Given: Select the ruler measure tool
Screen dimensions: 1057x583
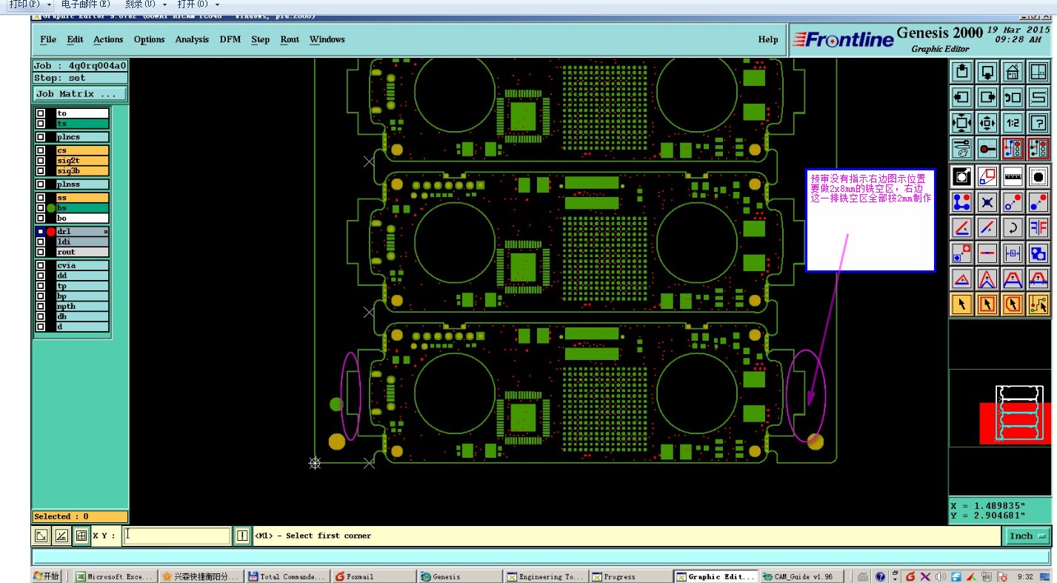Looking at the screenshot, I should [1013, 176].
